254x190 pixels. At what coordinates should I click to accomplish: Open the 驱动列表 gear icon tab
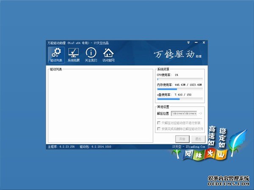56,55
